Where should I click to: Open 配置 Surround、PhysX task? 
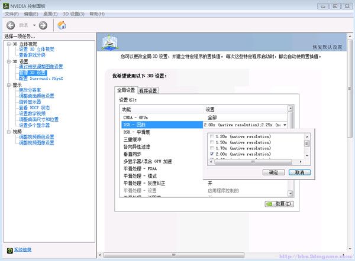tap(41, 79)
